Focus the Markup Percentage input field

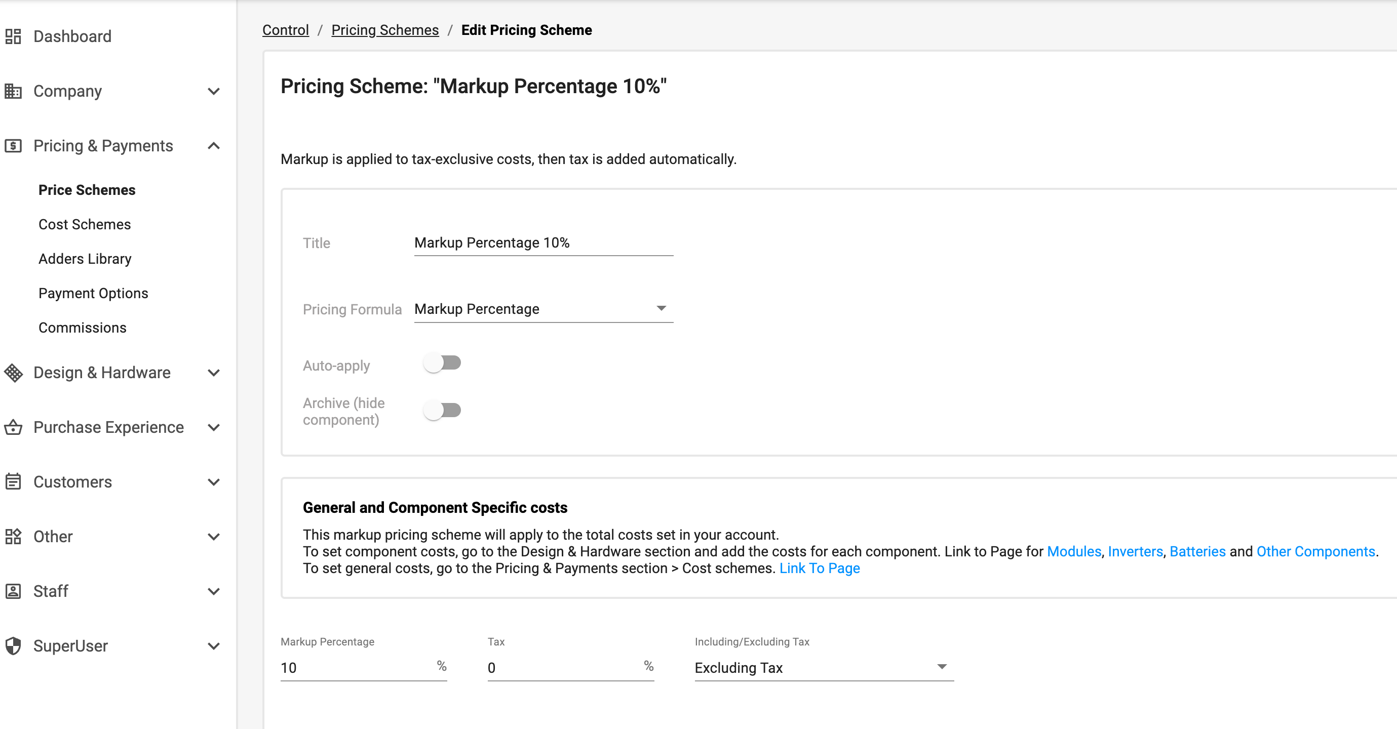pyautogui.click(x=363, y=668)
